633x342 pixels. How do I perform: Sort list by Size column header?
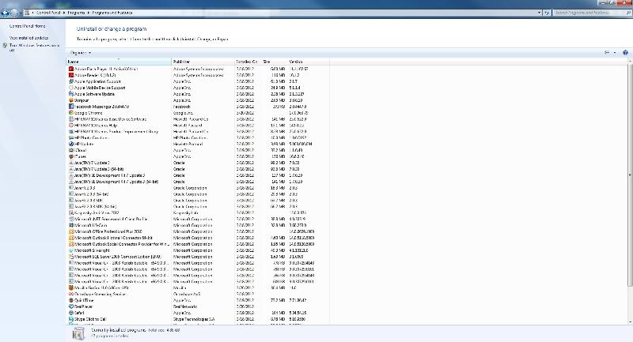[x=275, y=62]
